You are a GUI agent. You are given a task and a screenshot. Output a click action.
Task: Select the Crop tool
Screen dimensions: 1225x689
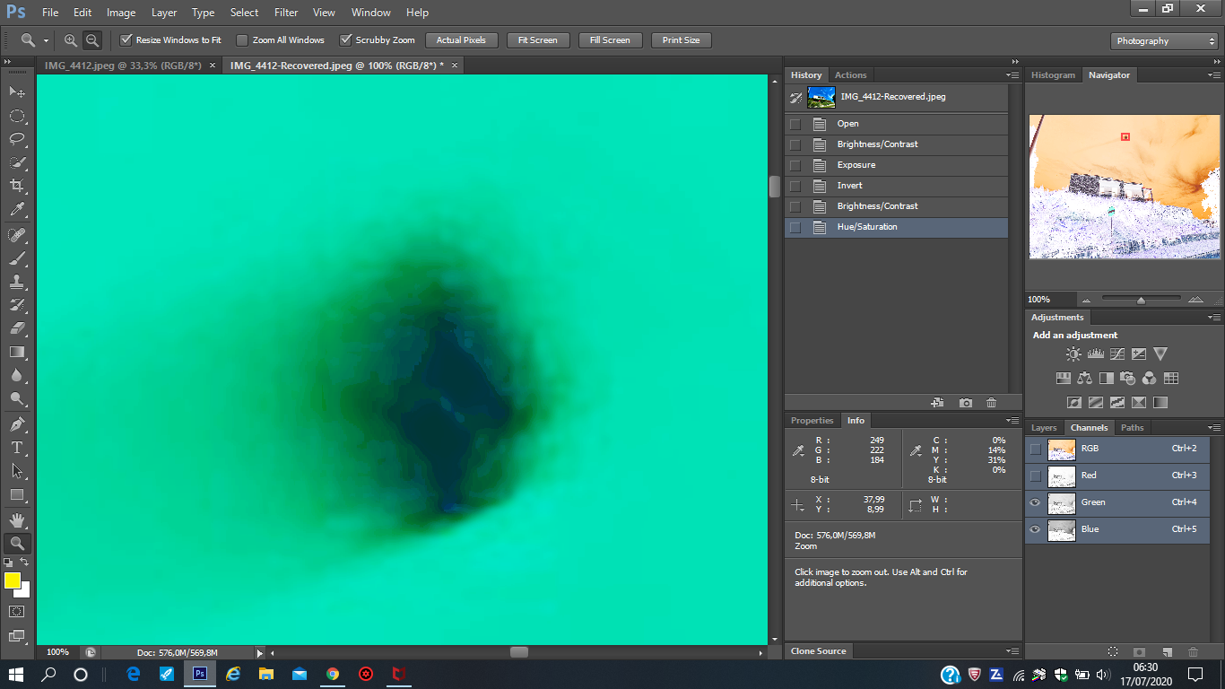17,186
